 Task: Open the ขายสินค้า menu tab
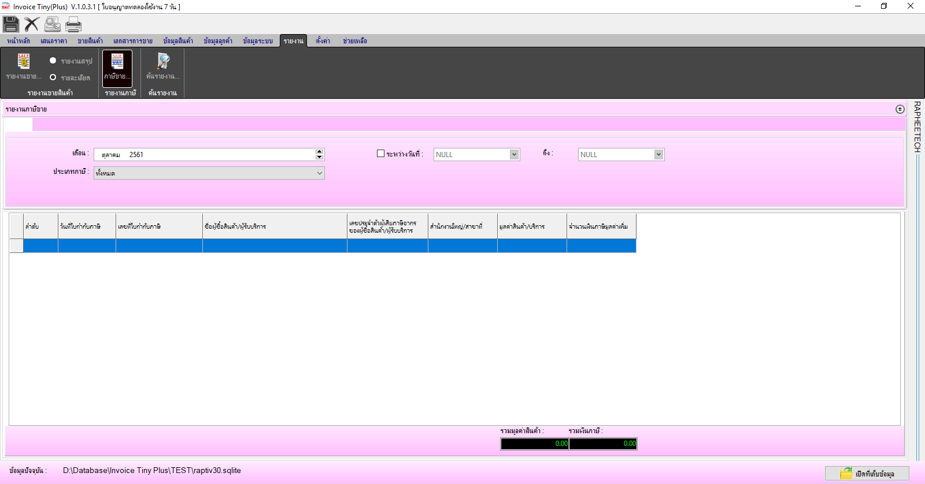tap(90, 41)
